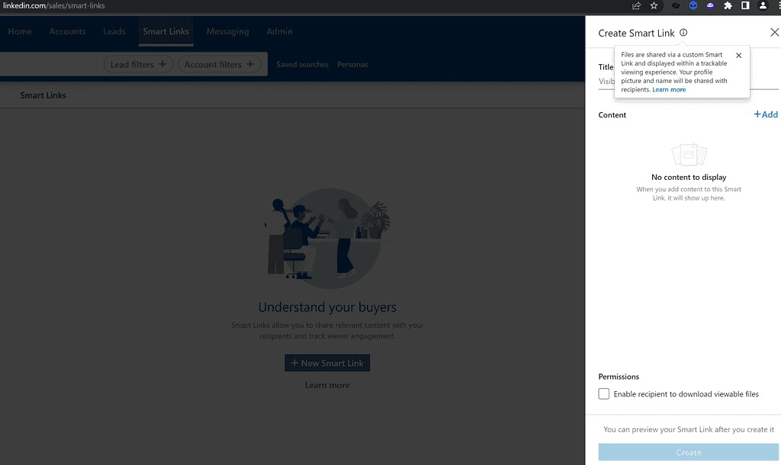Screen dimensions: 781x465
Task: Open Saved searches
Action: click(302, 65)
